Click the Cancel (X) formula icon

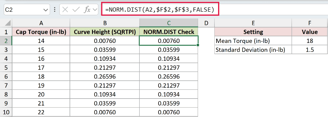[x=65, y=10]
